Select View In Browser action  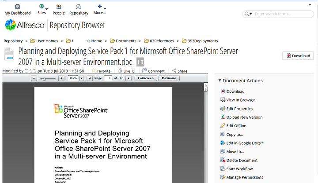(238, 100)
